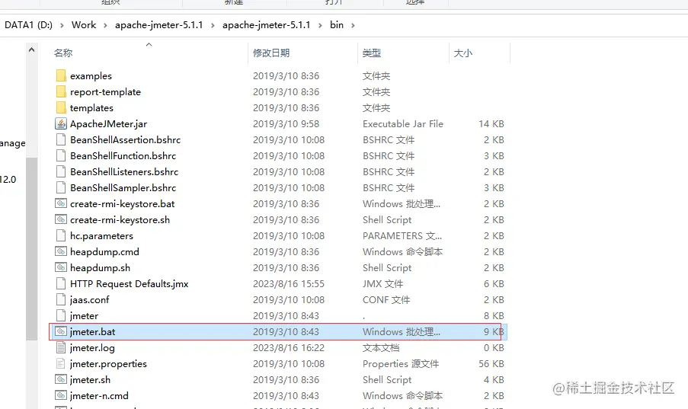Select the jmeter.bat file name
688x409 pixels.
pos(93,332)
